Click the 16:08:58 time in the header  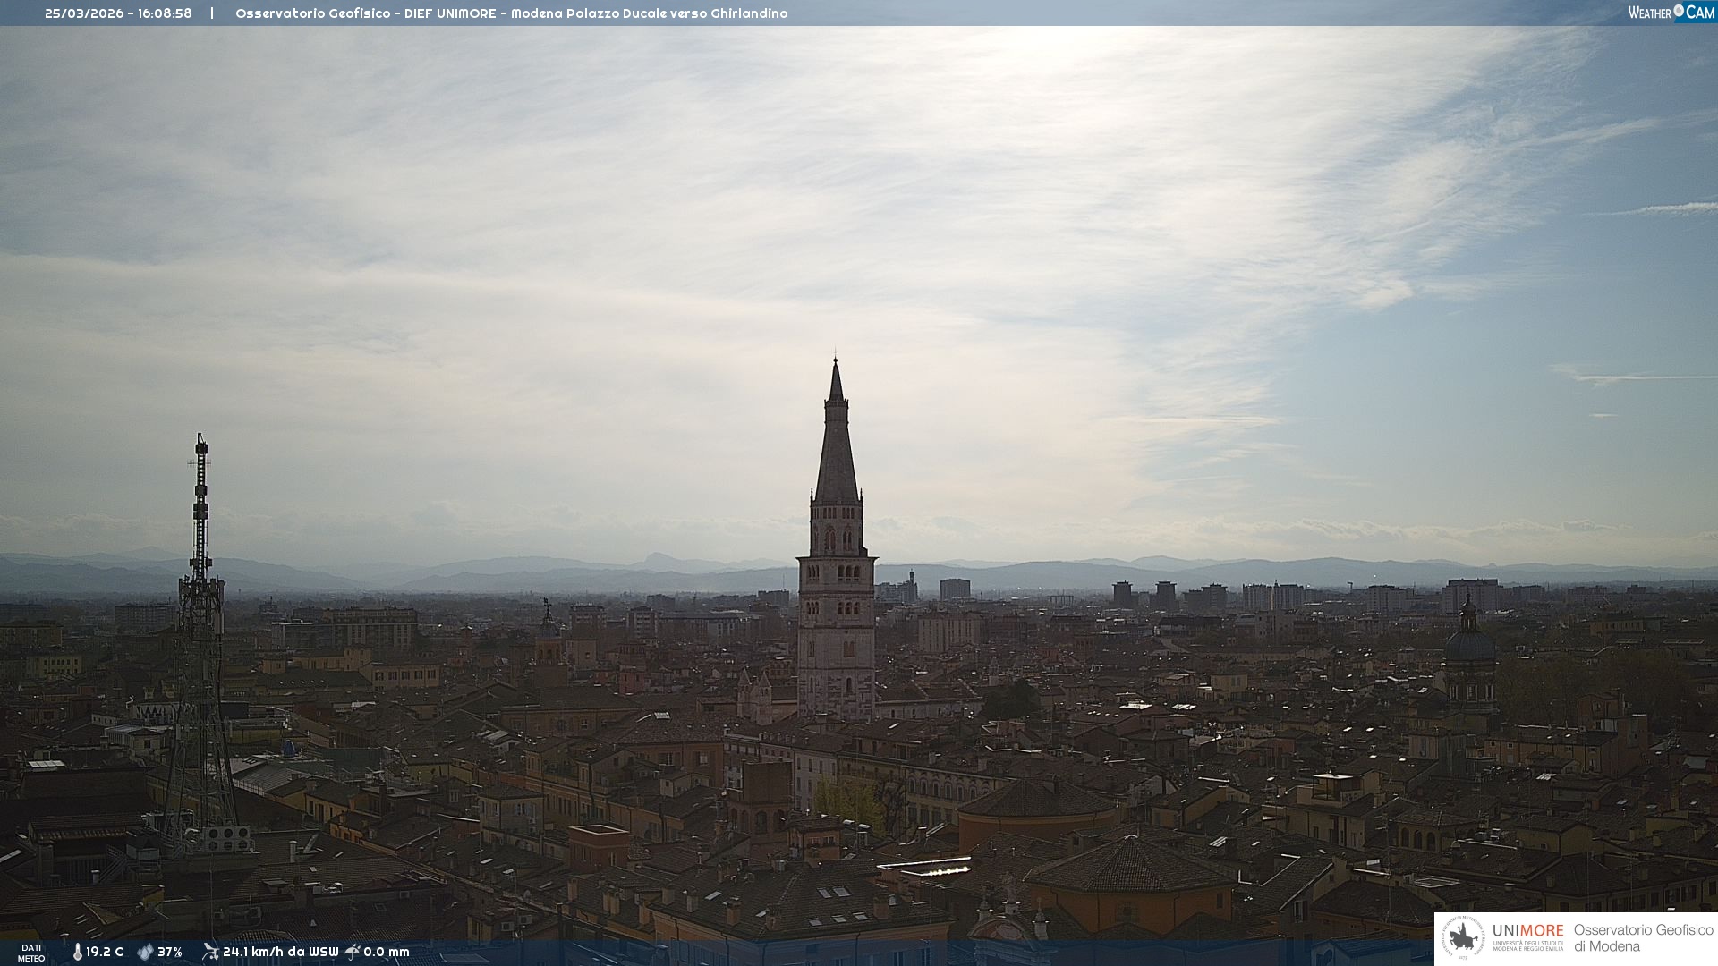[x=165, y=13]
